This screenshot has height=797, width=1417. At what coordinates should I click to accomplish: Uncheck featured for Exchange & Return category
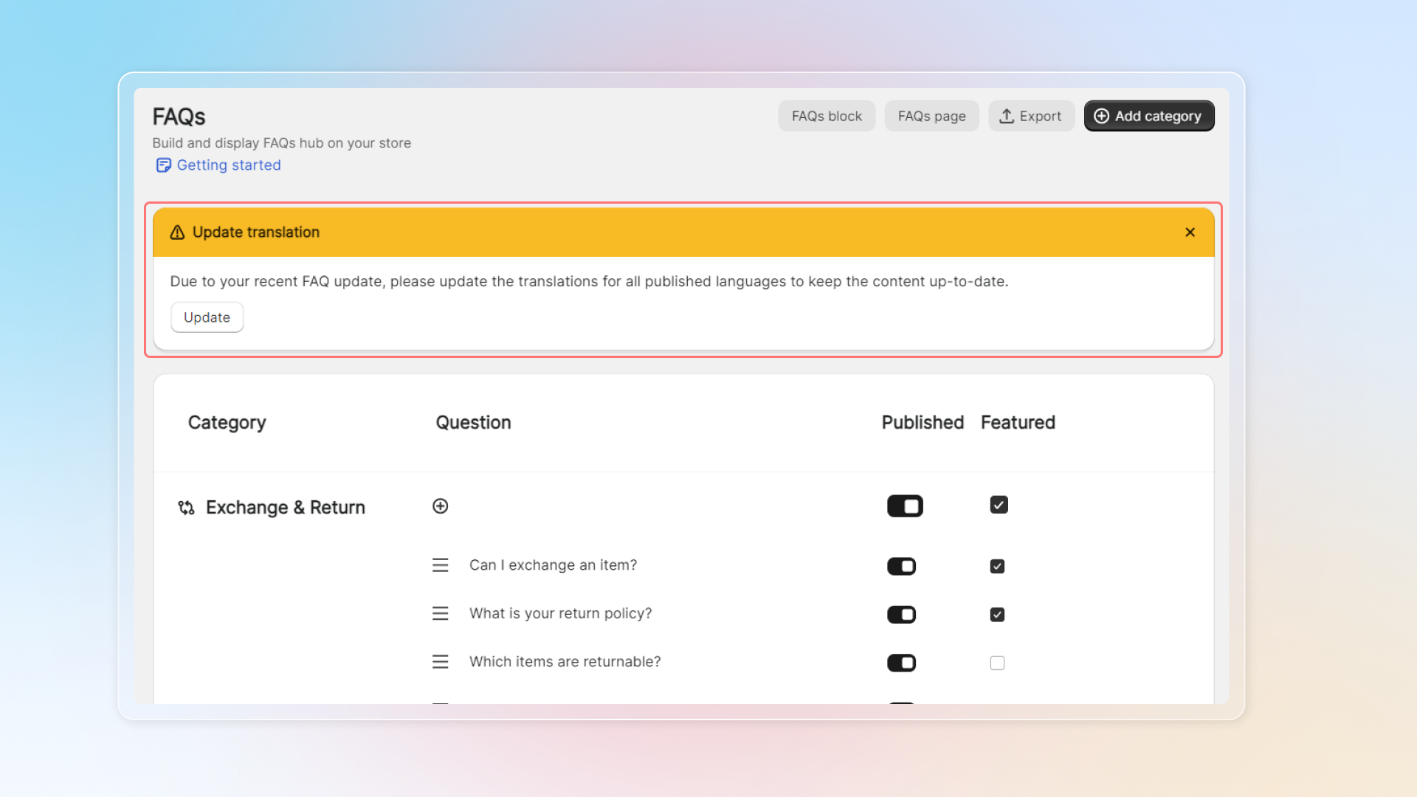coord(999,506)
